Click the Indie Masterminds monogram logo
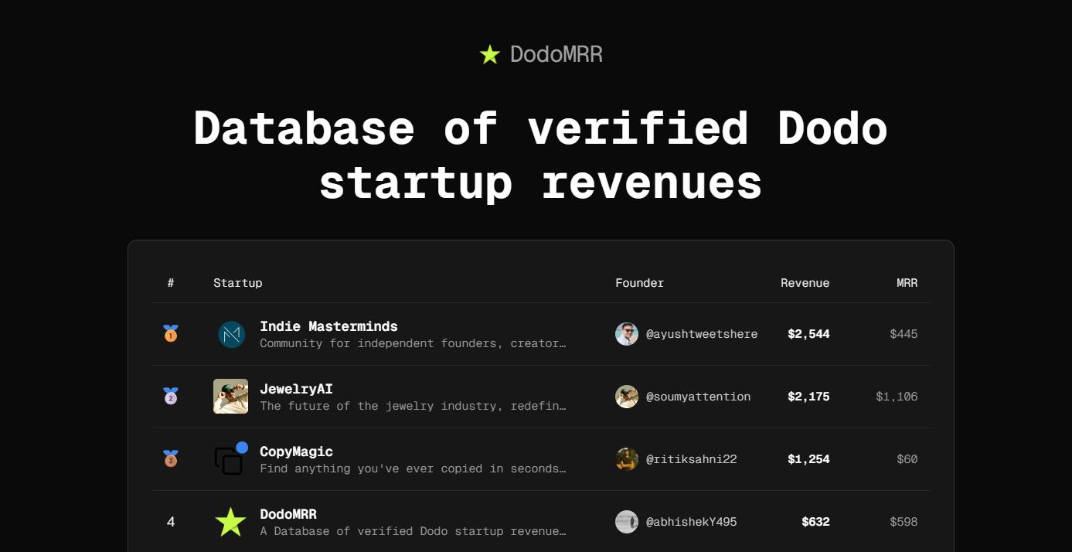 pos(231,333)
